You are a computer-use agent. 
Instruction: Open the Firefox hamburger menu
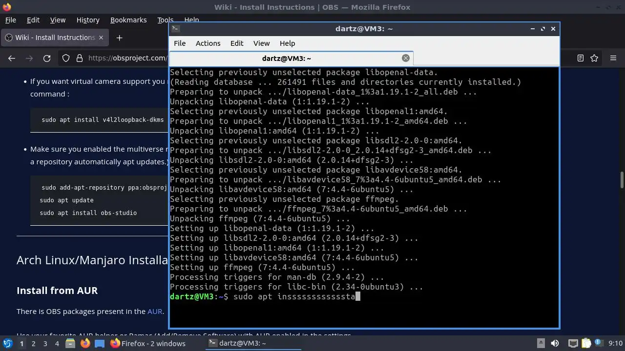[x=613, y=58]
